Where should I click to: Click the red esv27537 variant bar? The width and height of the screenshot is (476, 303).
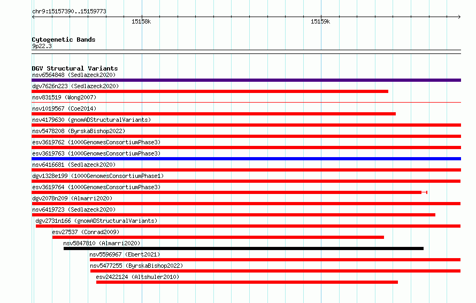coord(218,237)
